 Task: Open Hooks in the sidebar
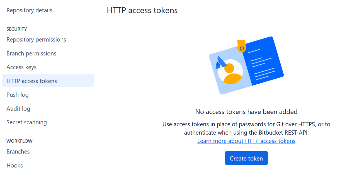15,165
